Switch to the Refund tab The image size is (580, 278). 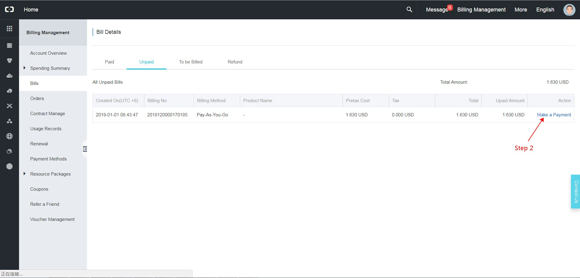(x=235, y=62)
